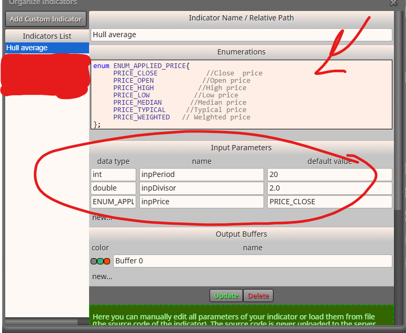This screenshot has height=333, width=406.
Task: Click the 'Output Buffers' section header
Action: point(242,234)
